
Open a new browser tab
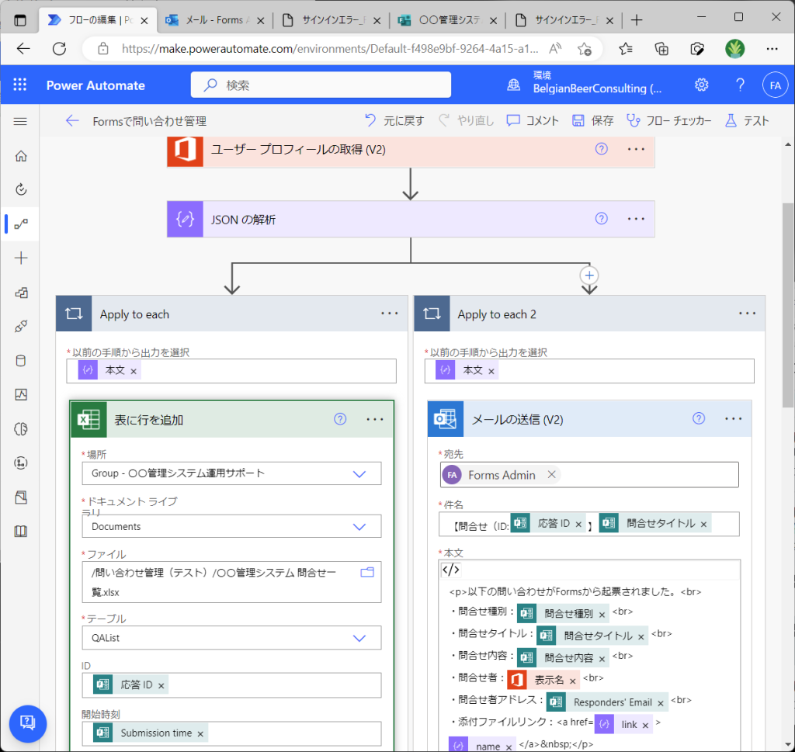[637, 20]
